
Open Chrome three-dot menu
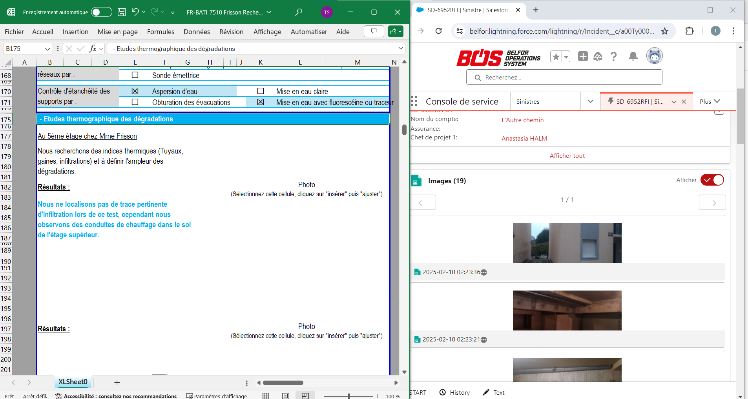click(733, 31)
